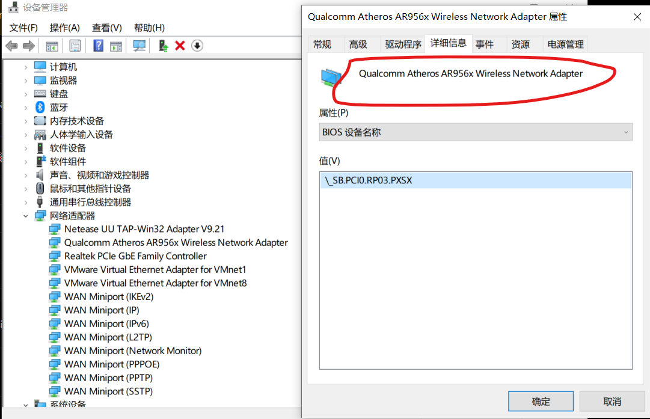
Task: Click the red X uninstall device icon
Action: (180, 46)
